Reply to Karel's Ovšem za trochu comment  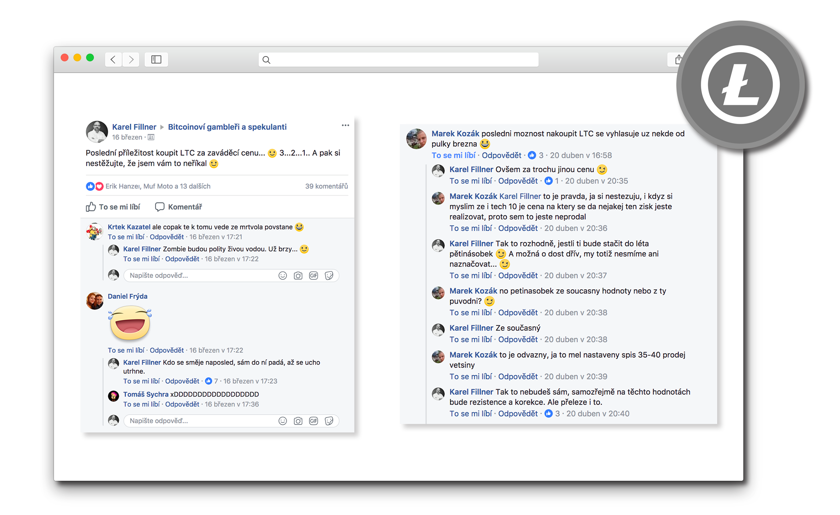(x=518, y=181)
